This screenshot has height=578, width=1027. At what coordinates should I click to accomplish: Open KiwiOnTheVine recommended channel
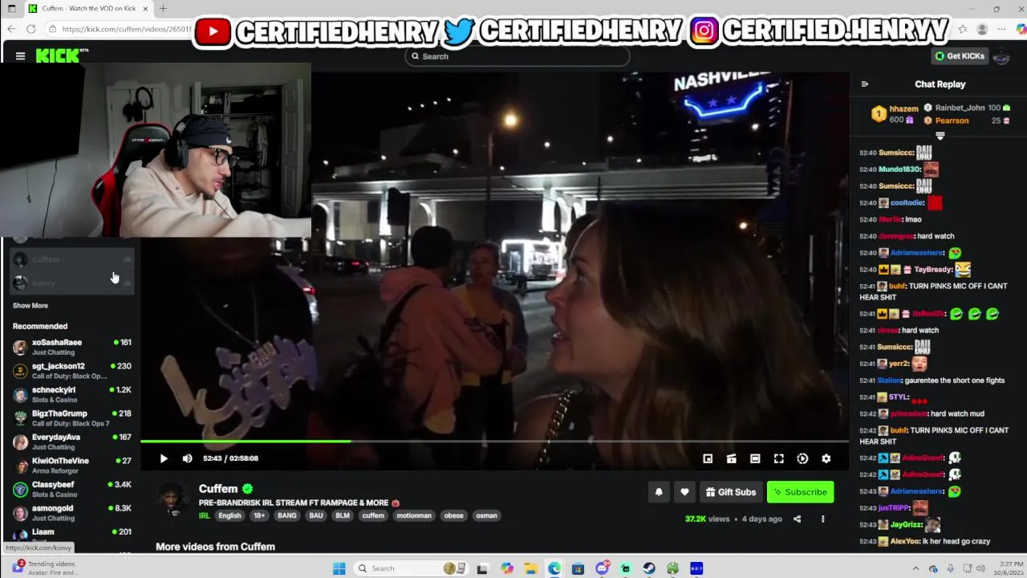coord(71,465)
